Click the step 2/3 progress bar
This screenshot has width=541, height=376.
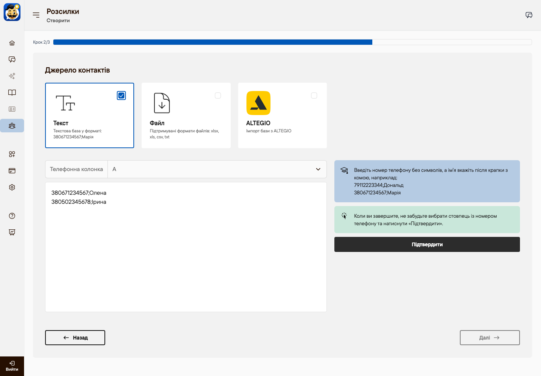(292, 42)
